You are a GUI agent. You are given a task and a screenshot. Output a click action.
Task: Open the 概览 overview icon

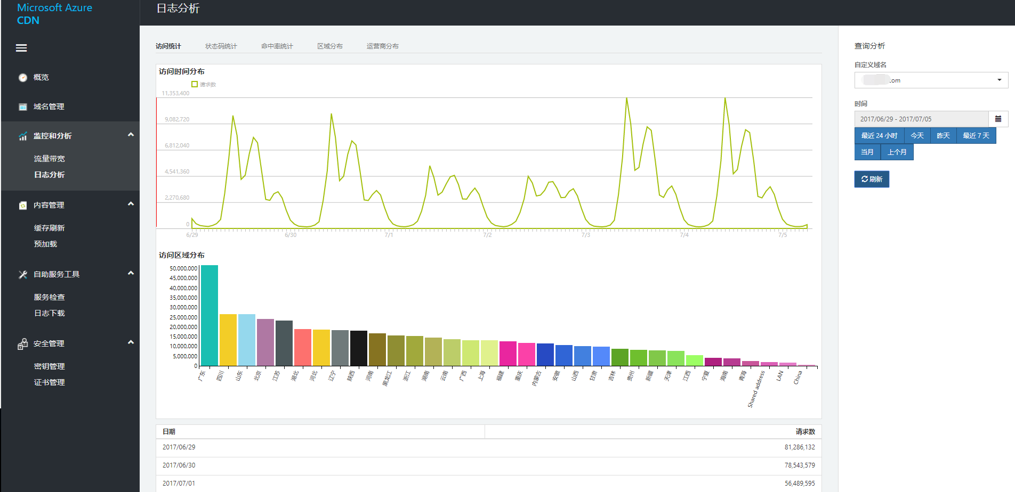[23, 78]
